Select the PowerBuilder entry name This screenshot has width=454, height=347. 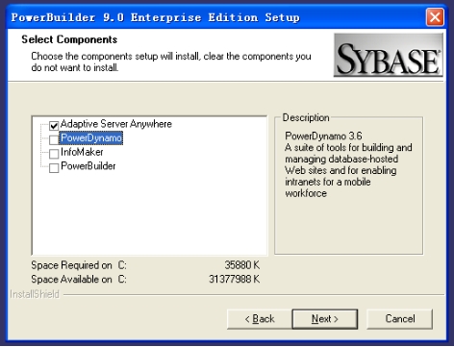tap(88, 166)
